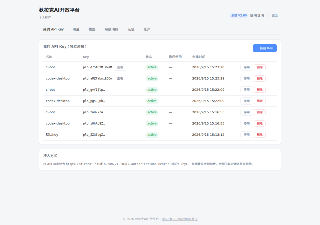Click the ci-bot name in the plo_zaB7kZA… row

(x=50, y=112)
